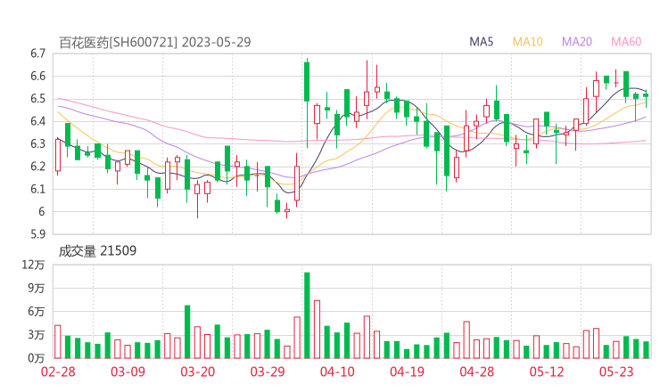Click the 6.5 price axis value
Image resolution: width=660 pixels, height=392 pixels.
(x=37, y=99)
